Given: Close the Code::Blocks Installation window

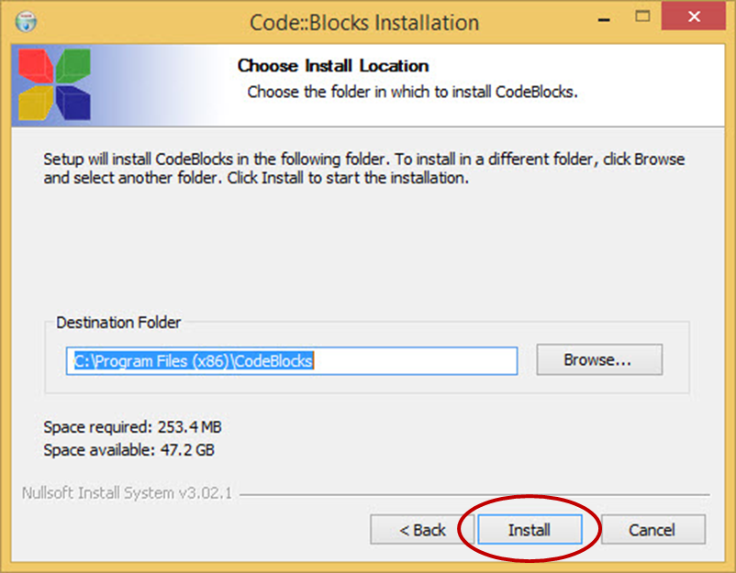Looking at the screenshot, I should [694, 17].
